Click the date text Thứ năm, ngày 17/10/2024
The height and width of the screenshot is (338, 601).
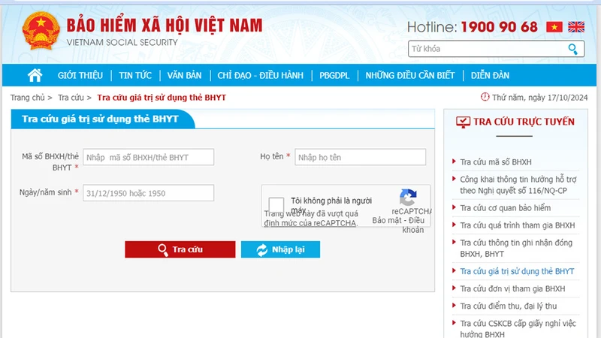539,98
